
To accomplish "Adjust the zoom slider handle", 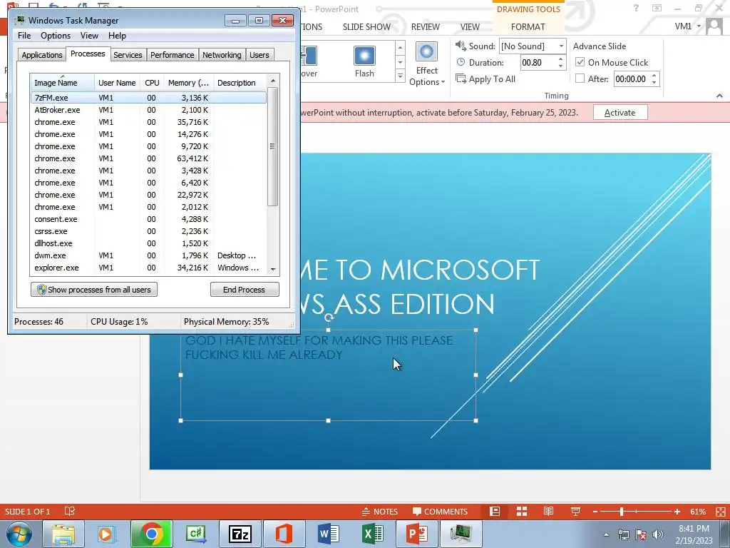I will [622, 511].
